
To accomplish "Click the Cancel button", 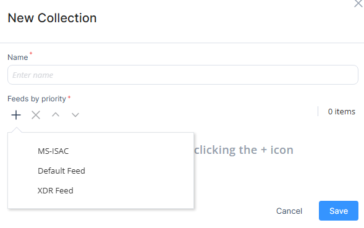I will coord(289,211).
